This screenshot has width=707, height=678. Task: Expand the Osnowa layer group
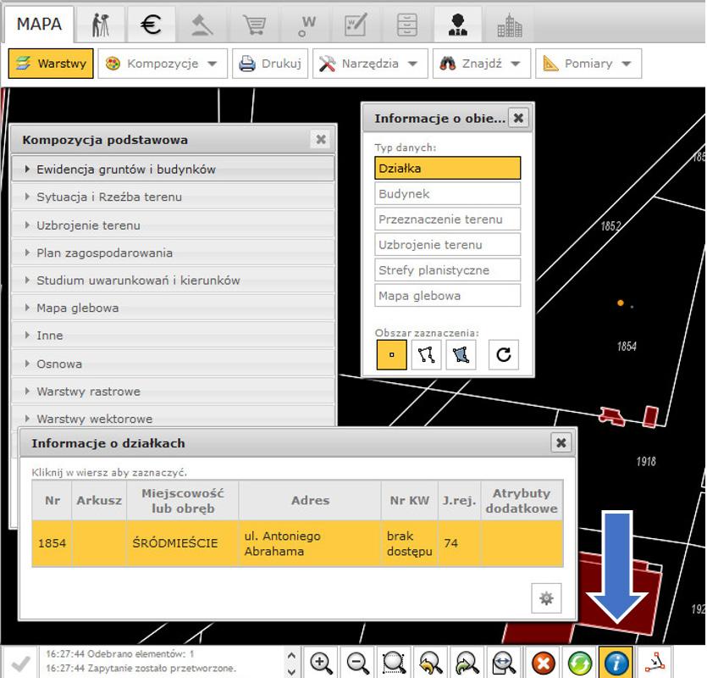173,364
